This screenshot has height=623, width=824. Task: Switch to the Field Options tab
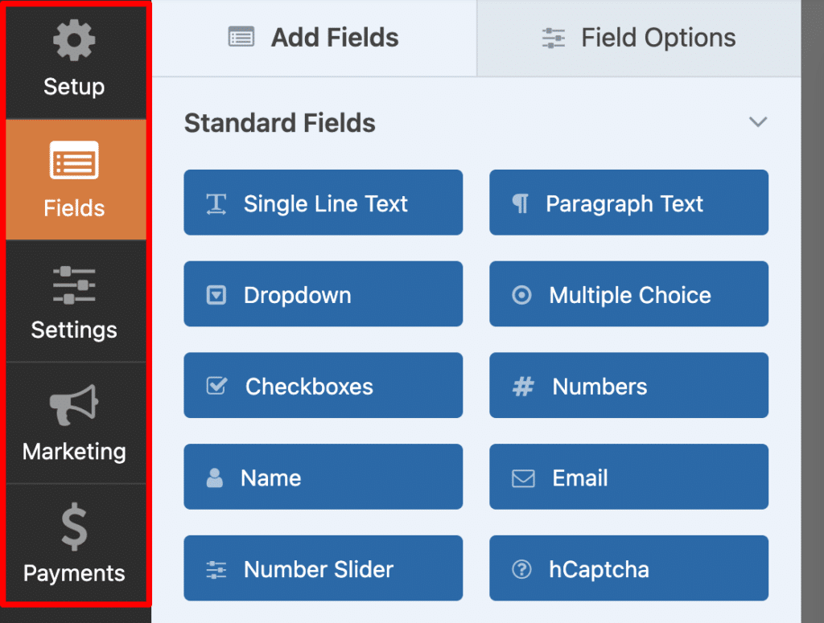638,37
